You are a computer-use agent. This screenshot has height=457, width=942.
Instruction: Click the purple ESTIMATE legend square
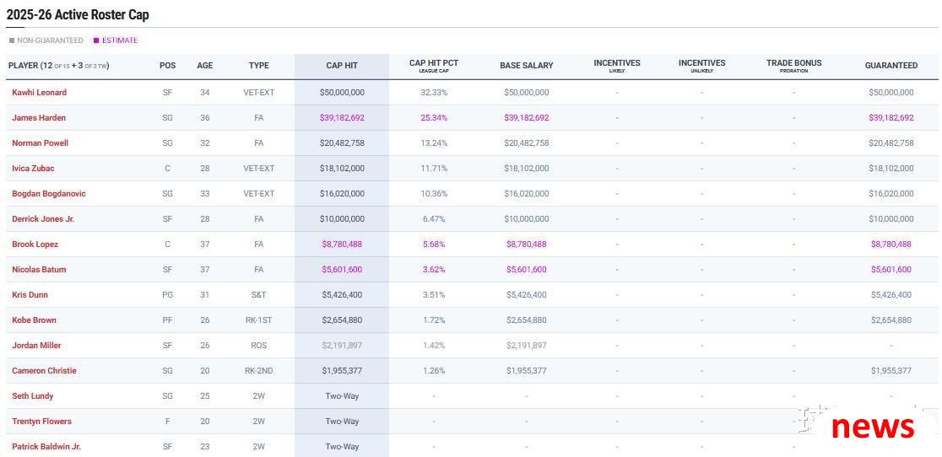click(96, 40)
